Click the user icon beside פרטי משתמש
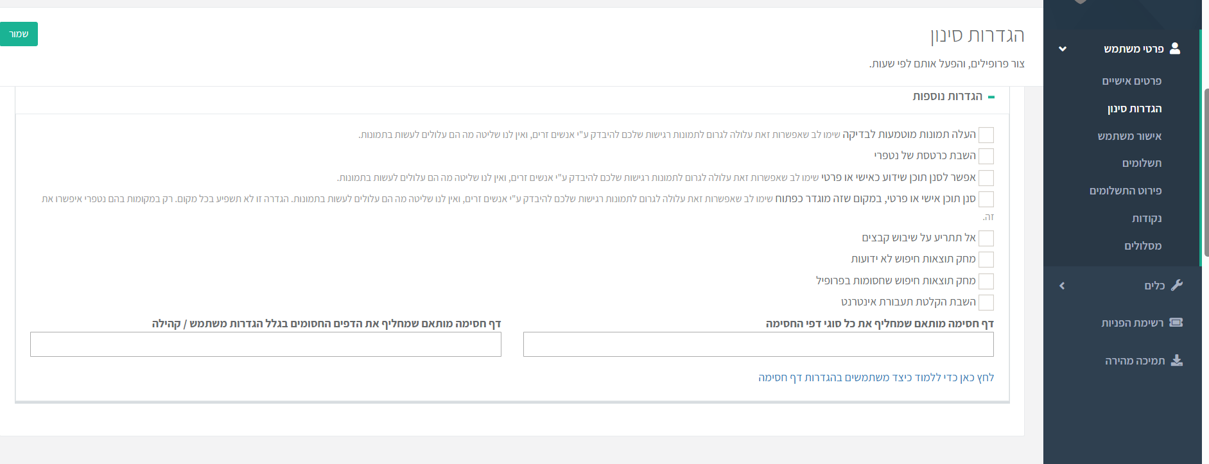This screenshot has width=1209, height=464. pyautogui.click(x=1175, y=49)
